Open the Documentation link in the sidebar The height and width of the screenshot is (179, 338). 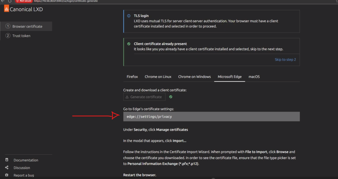point(26,160)
